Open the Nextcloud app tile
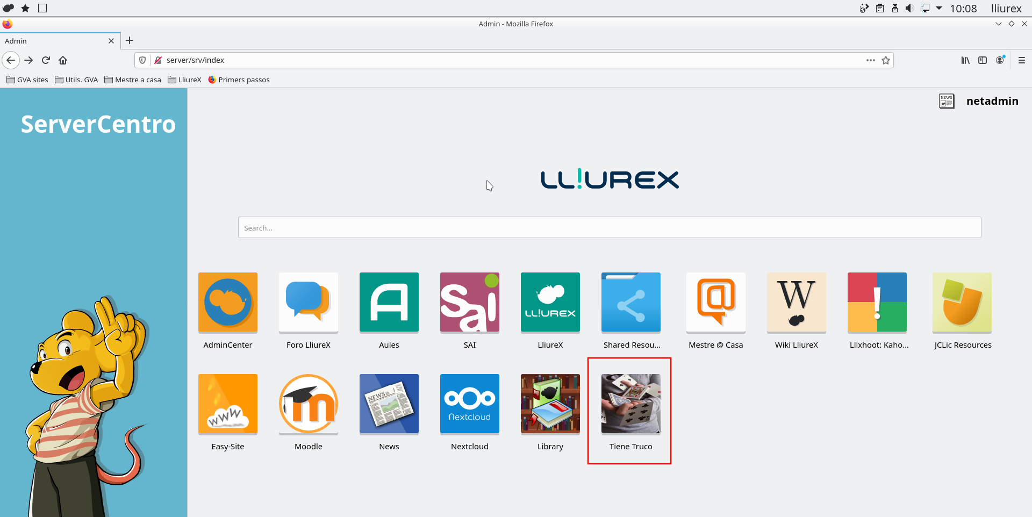1032x517 pixels. coord(469,404)
